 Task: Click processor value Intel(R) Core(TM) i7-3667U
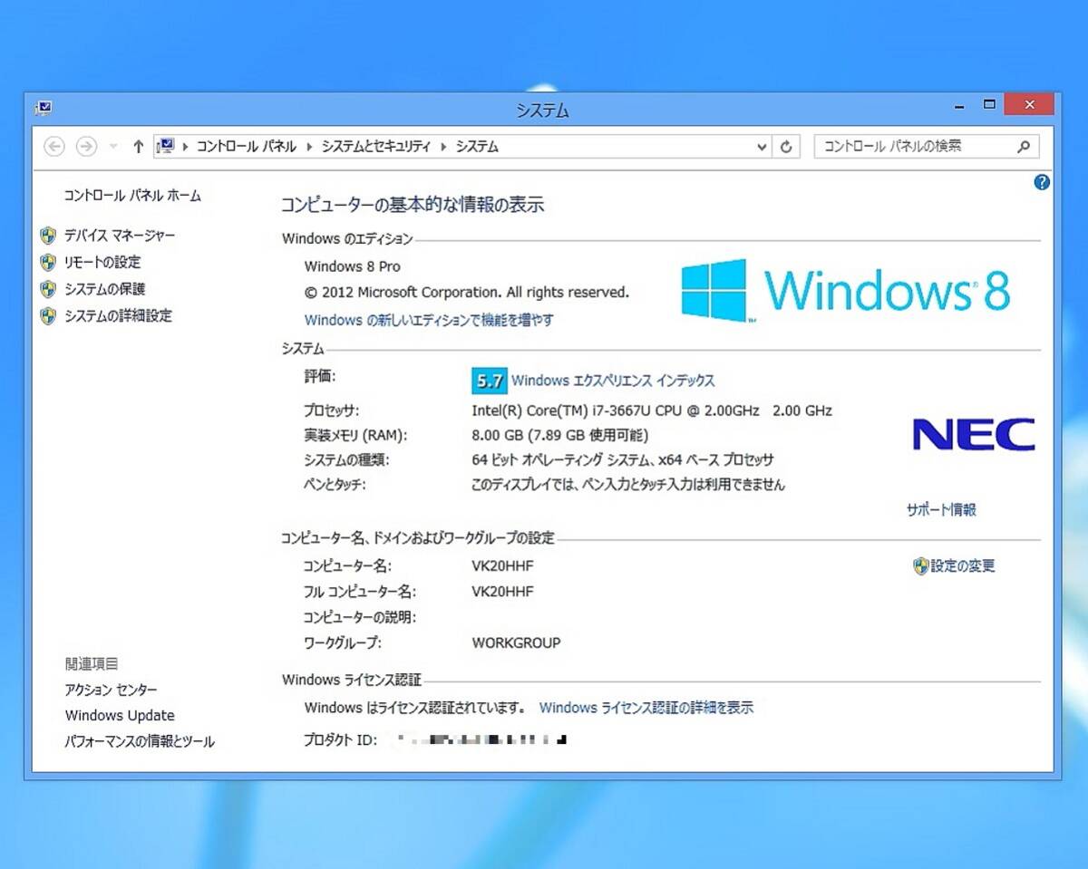[652, 410]
